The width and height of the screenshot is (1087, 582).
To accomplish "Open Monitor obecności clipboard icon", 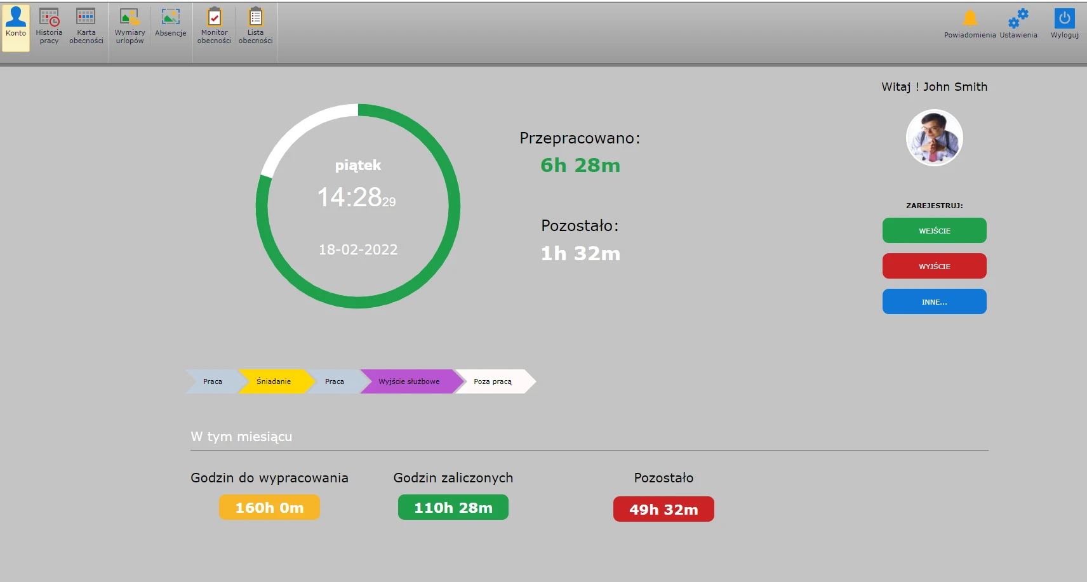I will [215, 17].
